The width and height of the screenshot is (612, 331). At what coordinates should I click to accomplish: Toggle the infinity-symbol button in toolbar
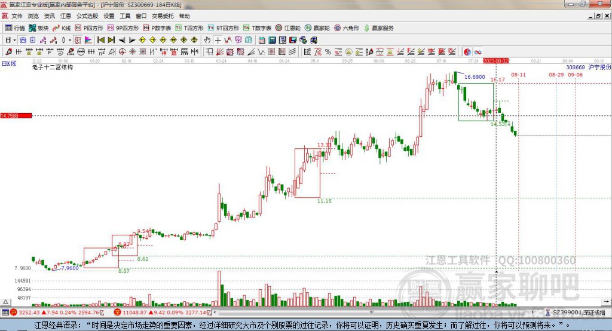[x=478, y=51]
